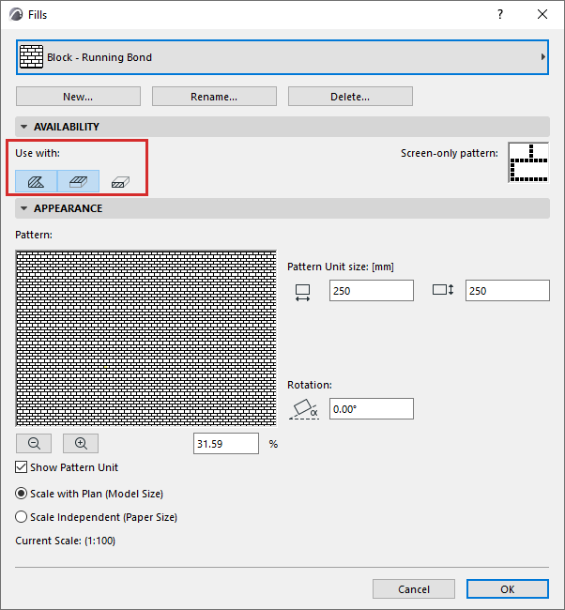This screenshot has width=565, height=610.
Task: Edit the Screen-only pattern swatch
Action: coord(528,162)
